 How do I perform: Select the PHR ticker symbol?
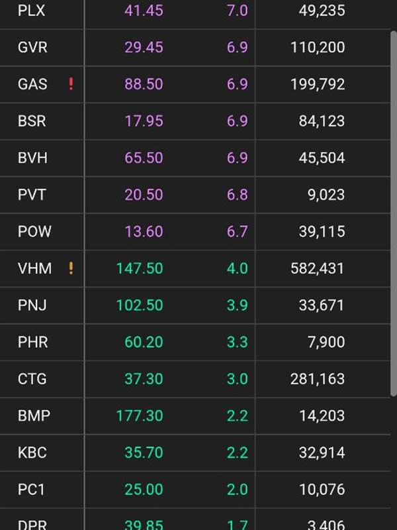point(32,343)
